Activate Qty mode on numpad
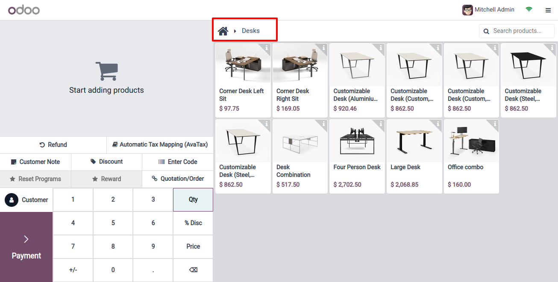 click(193, 200)
